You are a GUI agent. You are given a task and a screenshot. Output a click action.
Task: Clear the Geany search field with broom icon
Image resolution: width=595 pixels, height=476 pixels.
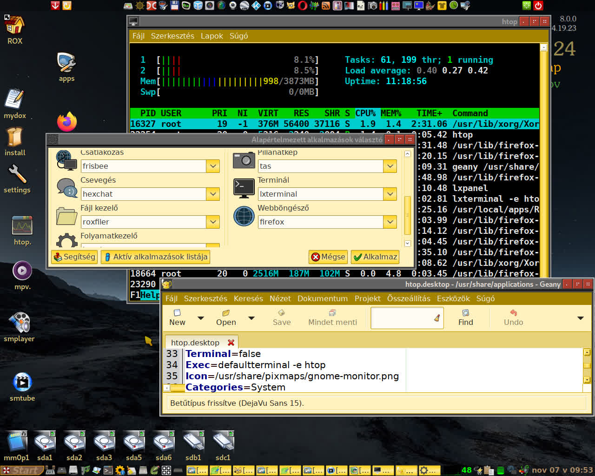(x=437, y=318)
